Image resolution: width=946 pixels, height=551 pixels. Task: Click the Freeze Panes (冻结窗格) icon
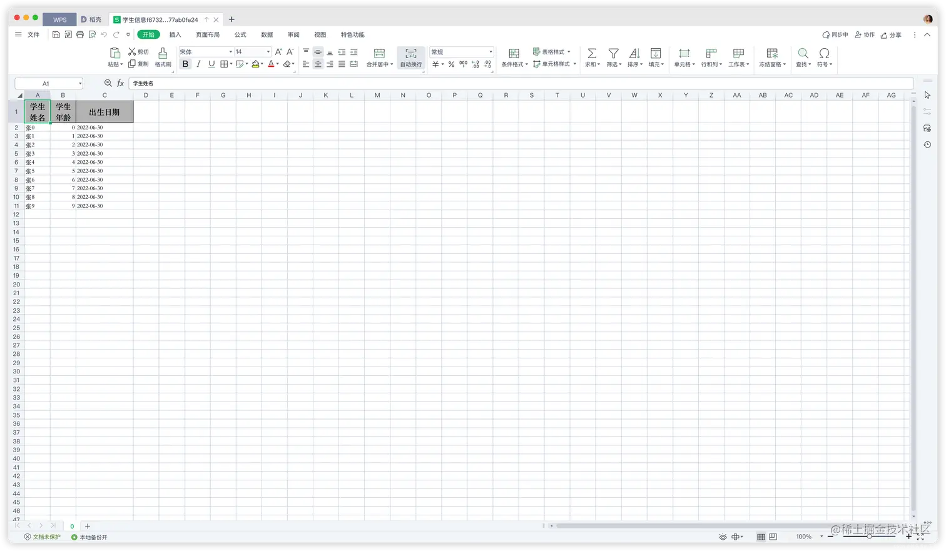[772, 53]
